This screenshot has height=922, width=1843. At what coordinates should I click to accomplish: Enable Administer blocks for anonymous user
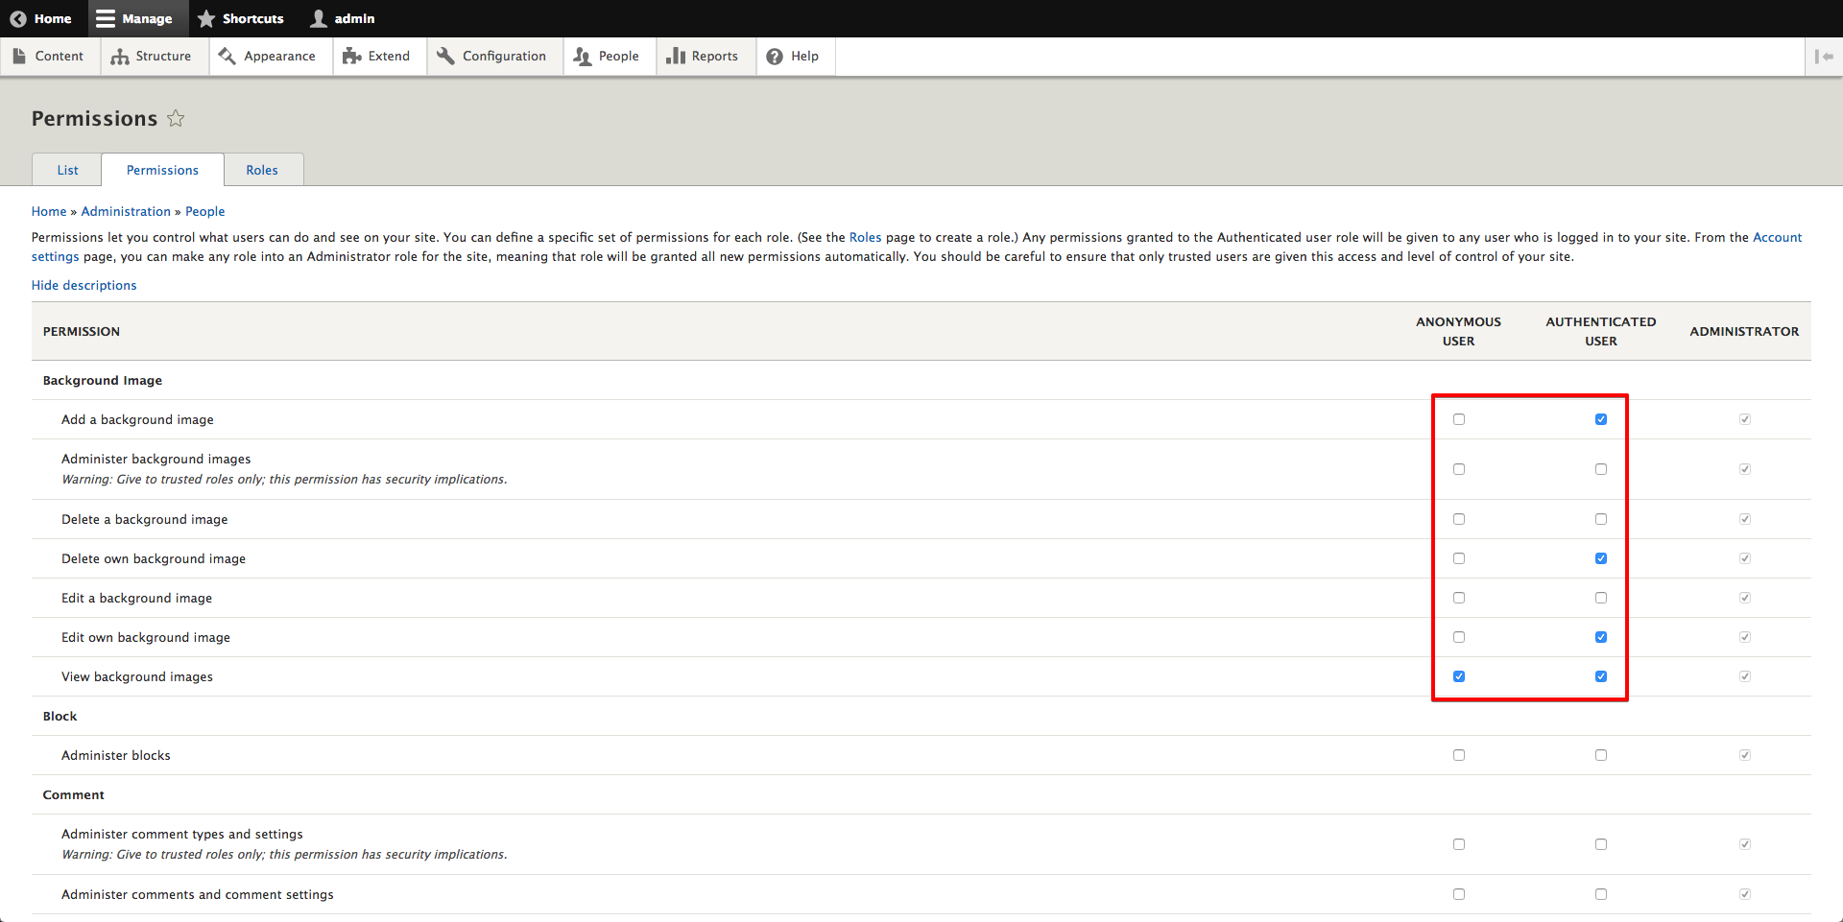pyautogui.click(x=1458, y=755)
